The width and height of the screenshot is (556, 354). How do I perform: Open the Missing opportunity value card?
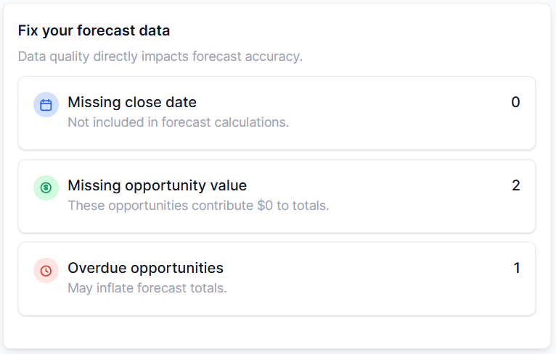coord(277,196)
